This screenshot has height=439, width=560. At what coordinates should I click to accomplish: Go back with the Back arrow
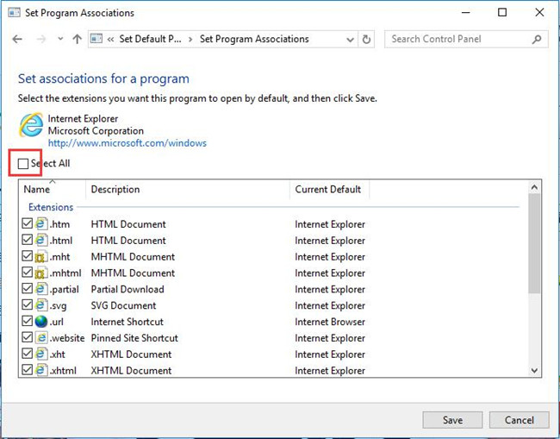pos(17,39)
